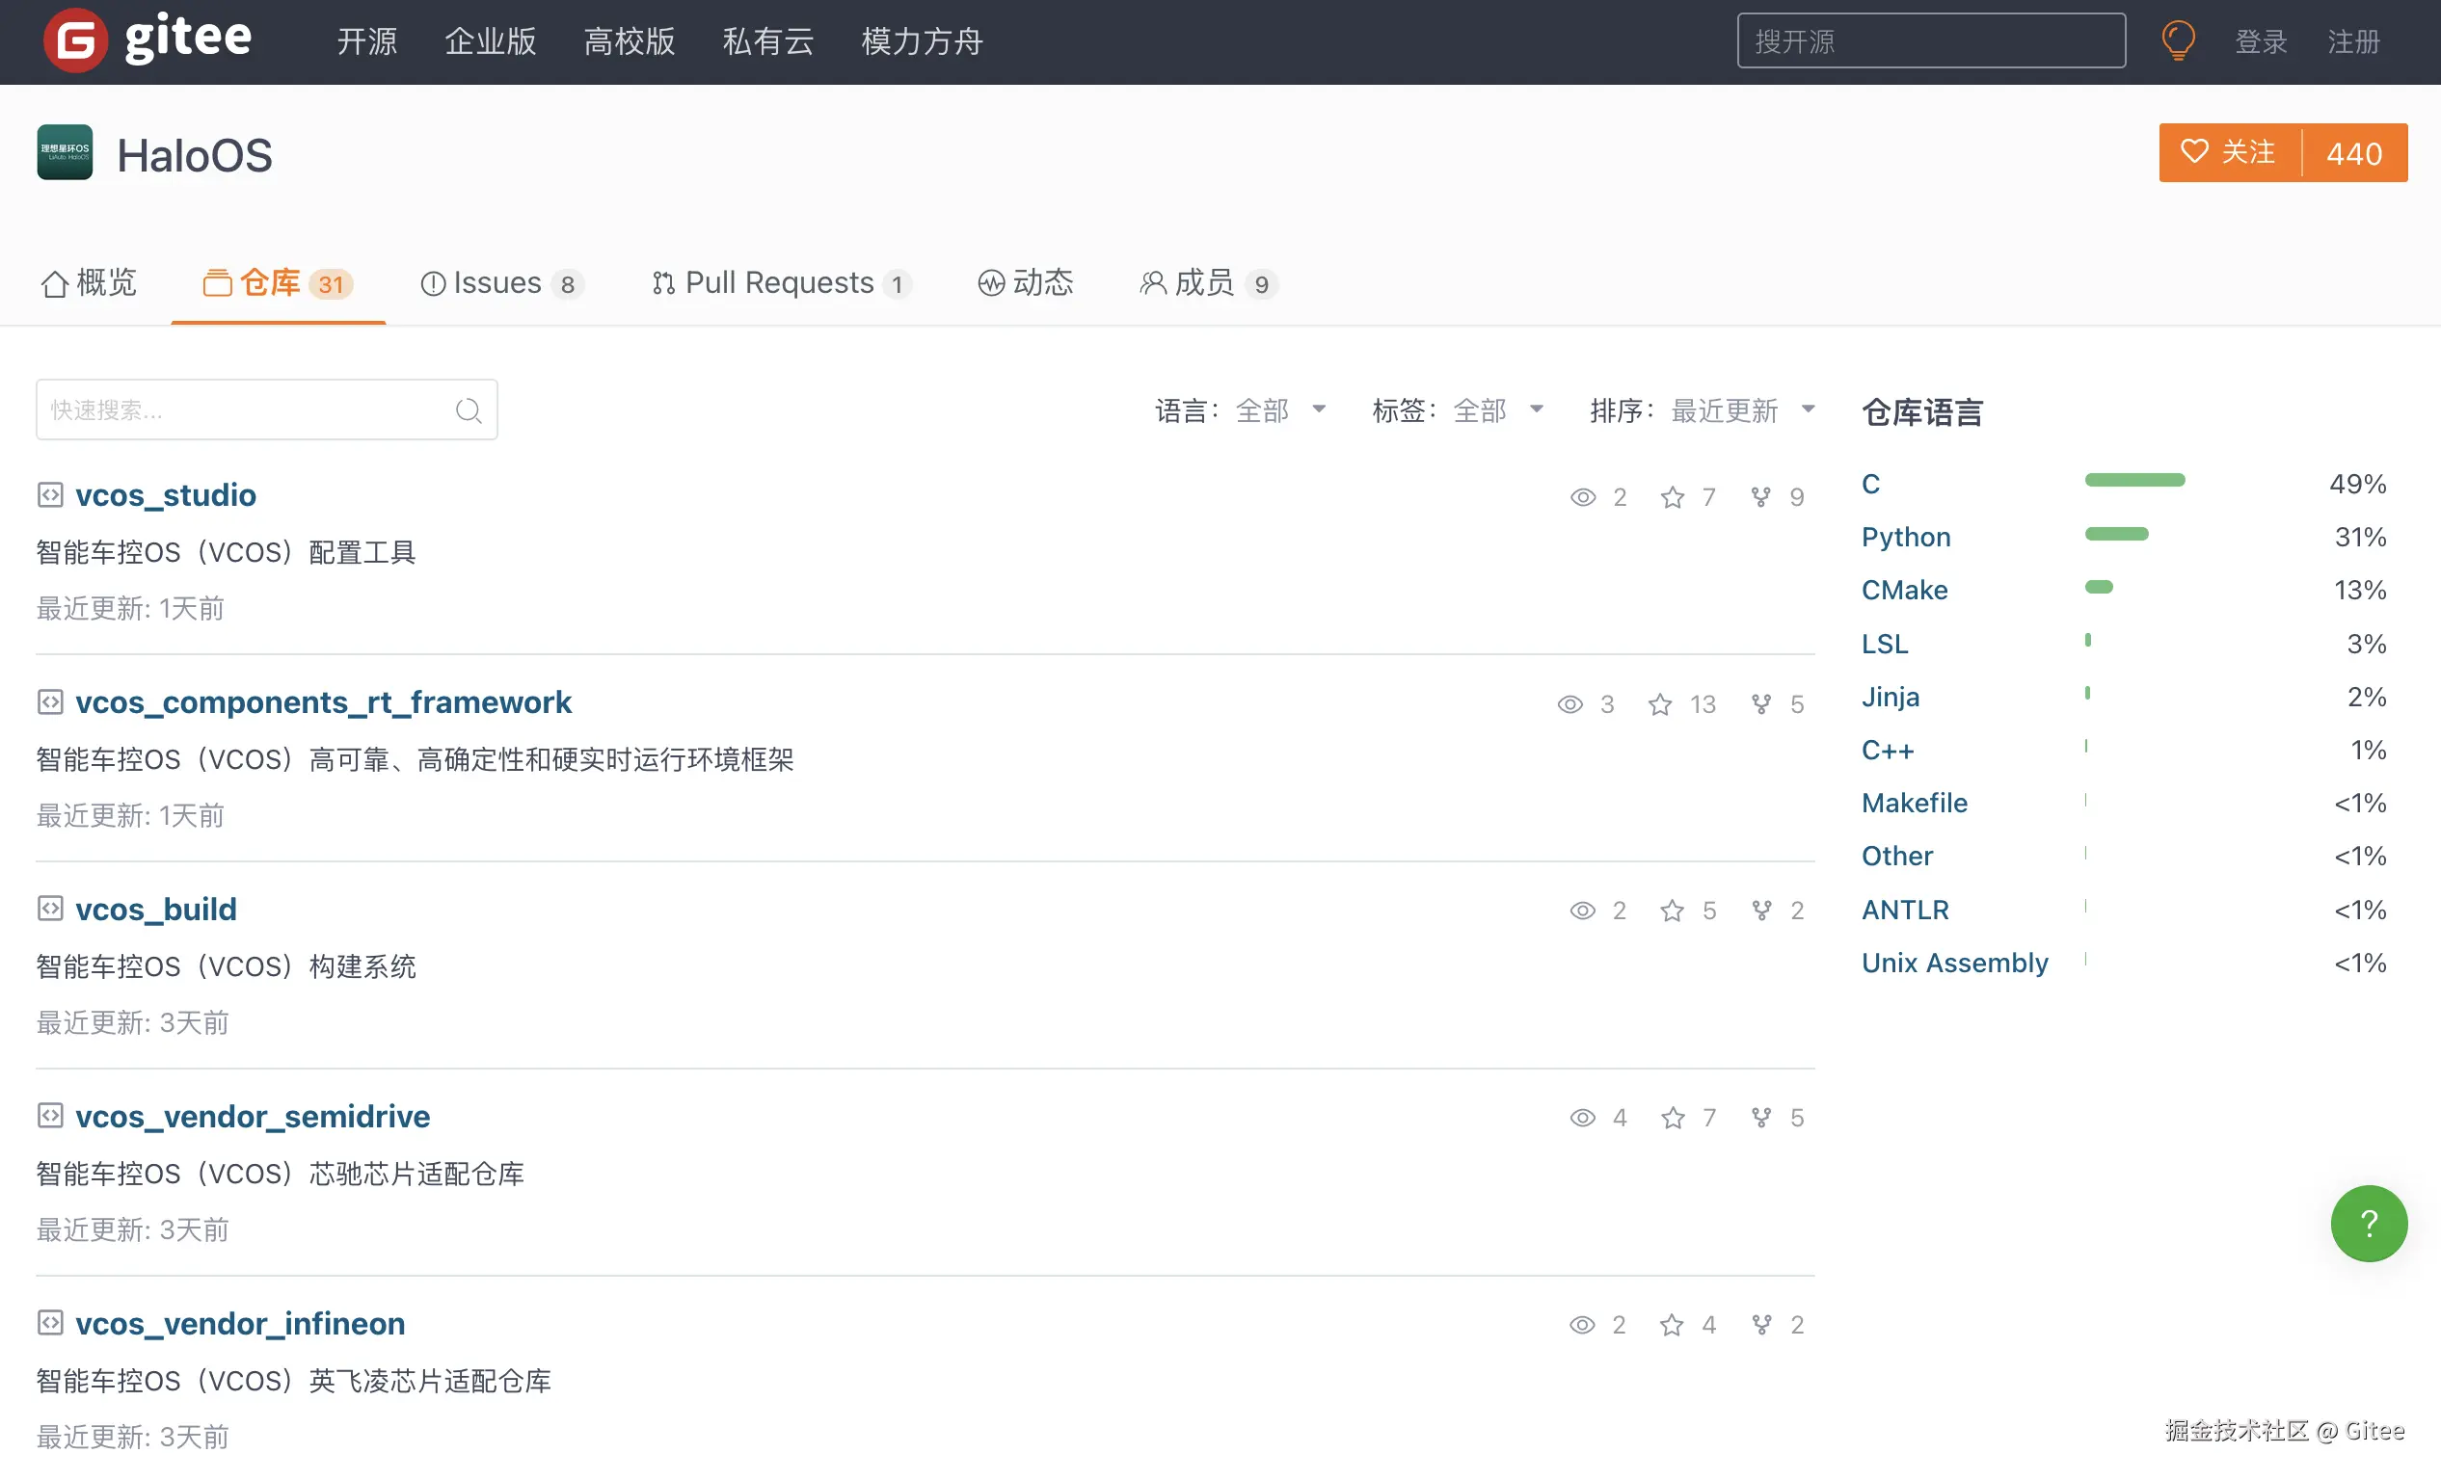Click watch eye icon for vcos_vendor_infineon
The image size is (2441, 1480).
click(1582, 1325)
